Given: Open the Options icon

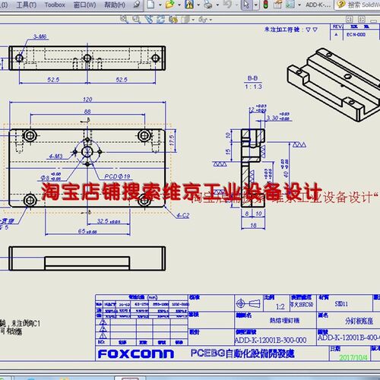Looking at the screenshot, I should click(290, 5).
